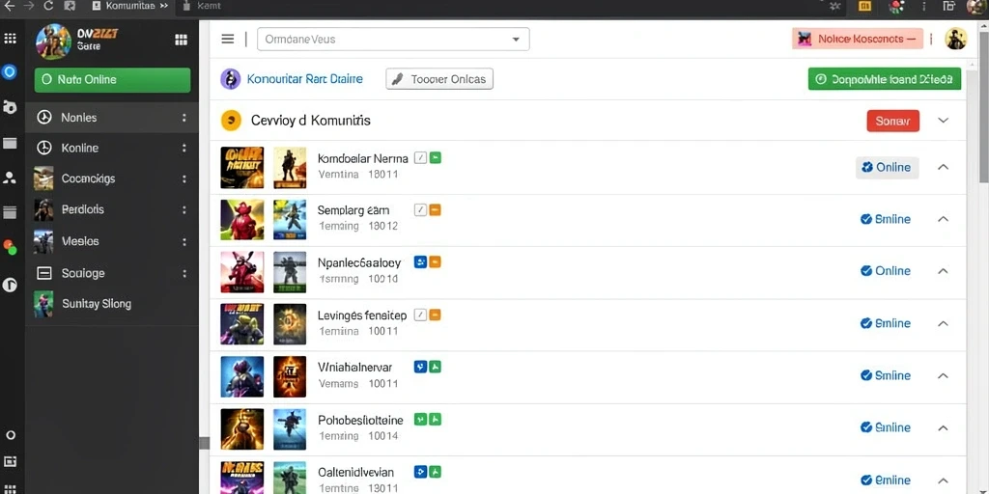The image size is (989, 494).
Task: Click the apps grid icon beside the sidebar profile
Action: pyautogui.click(x=181, y=40)
